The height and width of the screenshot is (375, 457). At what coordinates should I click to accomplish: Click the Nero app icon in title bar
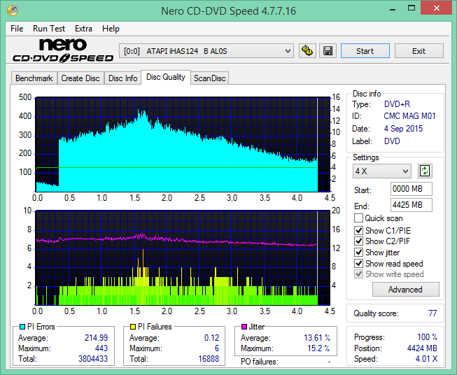(13, 10)
